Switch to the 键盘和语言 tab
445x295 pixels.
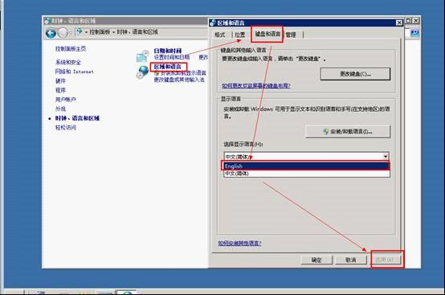[267, 34]
